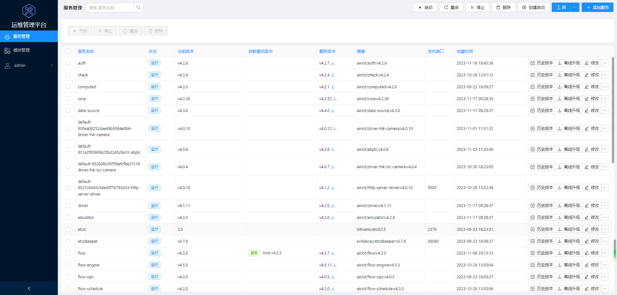Click download icon next to v4.3.7 for flow
617x295 pixels.
coord(333,253)
